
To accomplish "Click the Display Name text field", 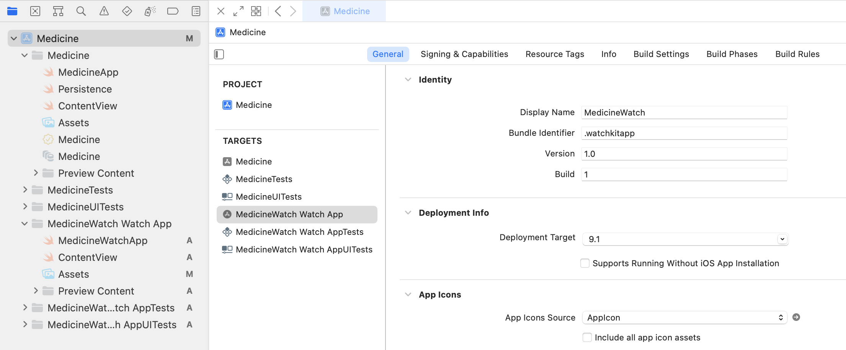I will pos(684,112).
